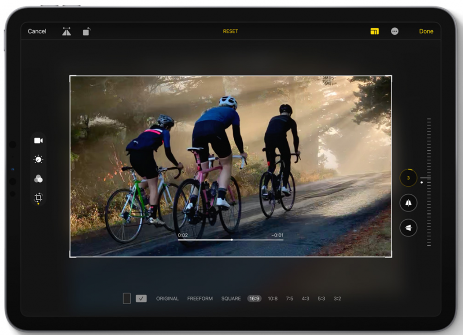
Task: Select the 16:9 aspect ratio
Action: [254, 298]
